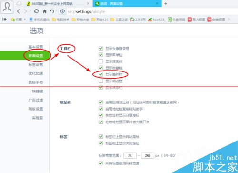Image resolution: width=238 pixels, height=173 pixels.
Task: Reload the page with the refresh icon
Action: click(x=37, y=11)
